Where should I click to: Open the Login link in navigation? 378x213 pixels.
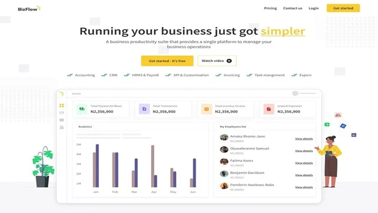[313, 8]
